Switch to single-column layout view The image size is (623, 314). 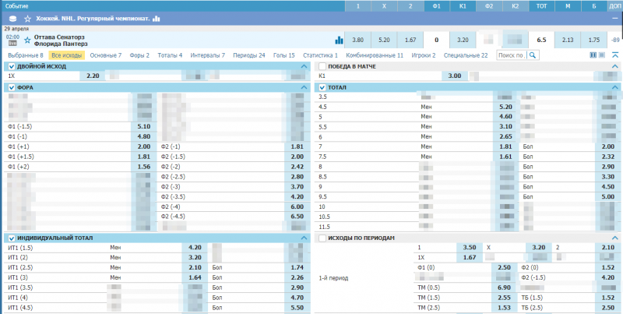click(x=603, y=55)
